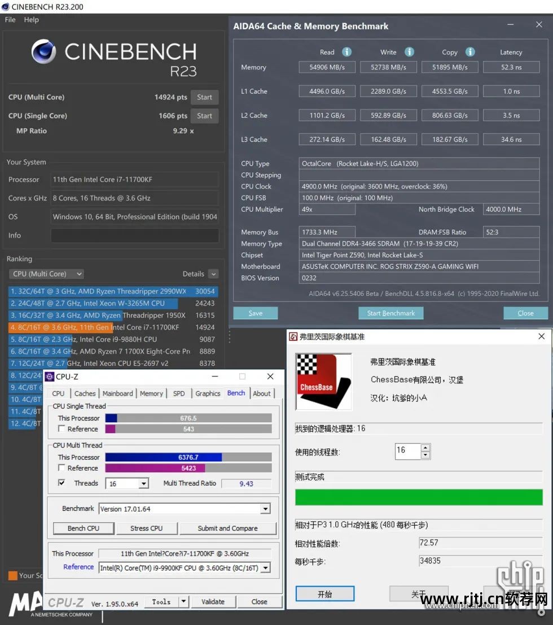Image resolution: width=553 pixels, height=625 pixels.
Task: Select the Xeon W-3265M ranking row
Action: click(x=113, y=303)
